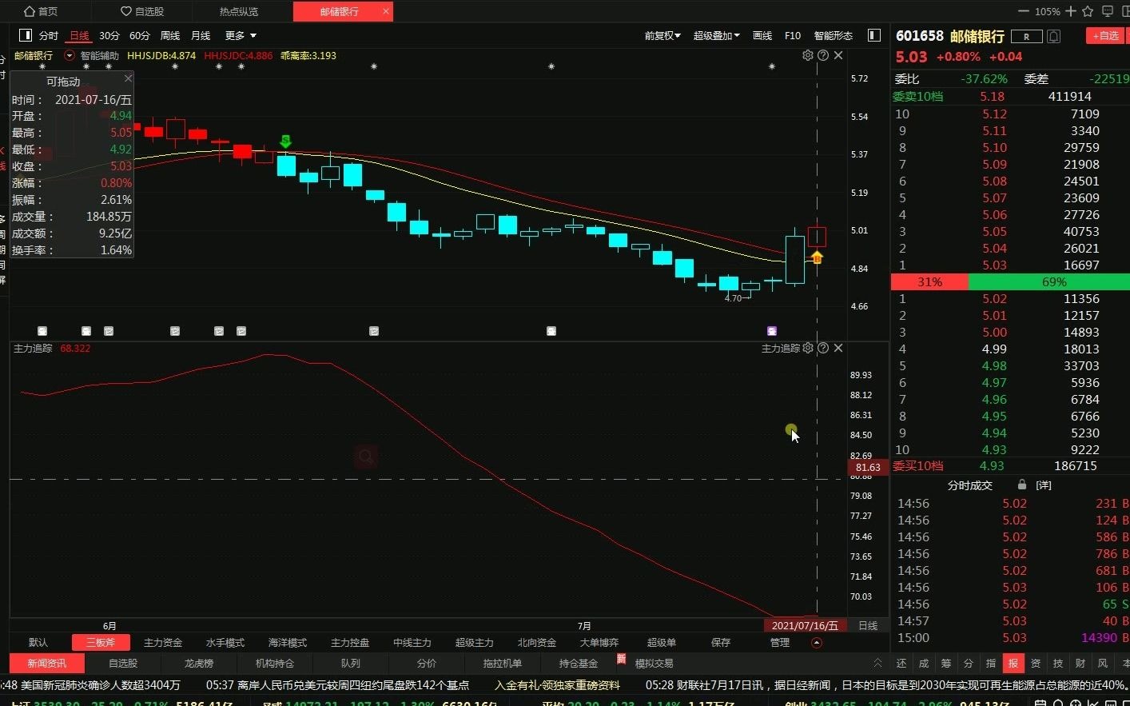Image resolution: width=1130 pixels, height=706 pixels.
Task: Expand bottom panel with double chevron
Action: pos(877,663)
